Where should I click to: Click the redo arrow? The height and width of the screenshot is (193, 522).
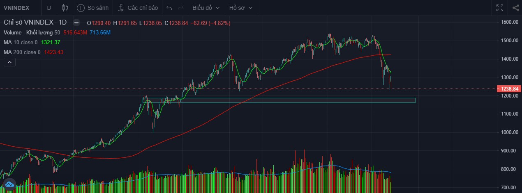point(180,8)
